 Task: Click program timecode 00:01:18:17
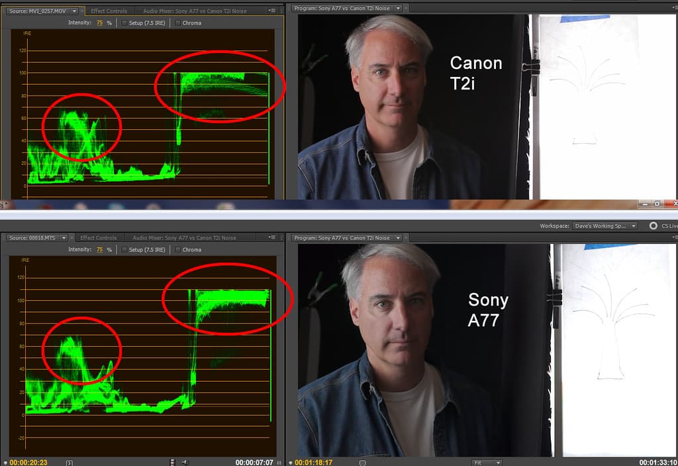click(313, 463)
